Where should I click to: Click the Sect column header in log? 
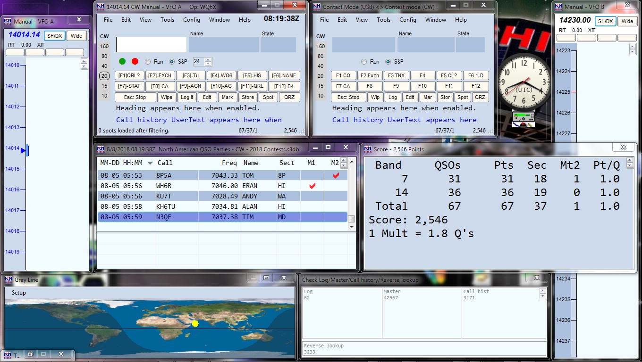(x=287, y=163)
